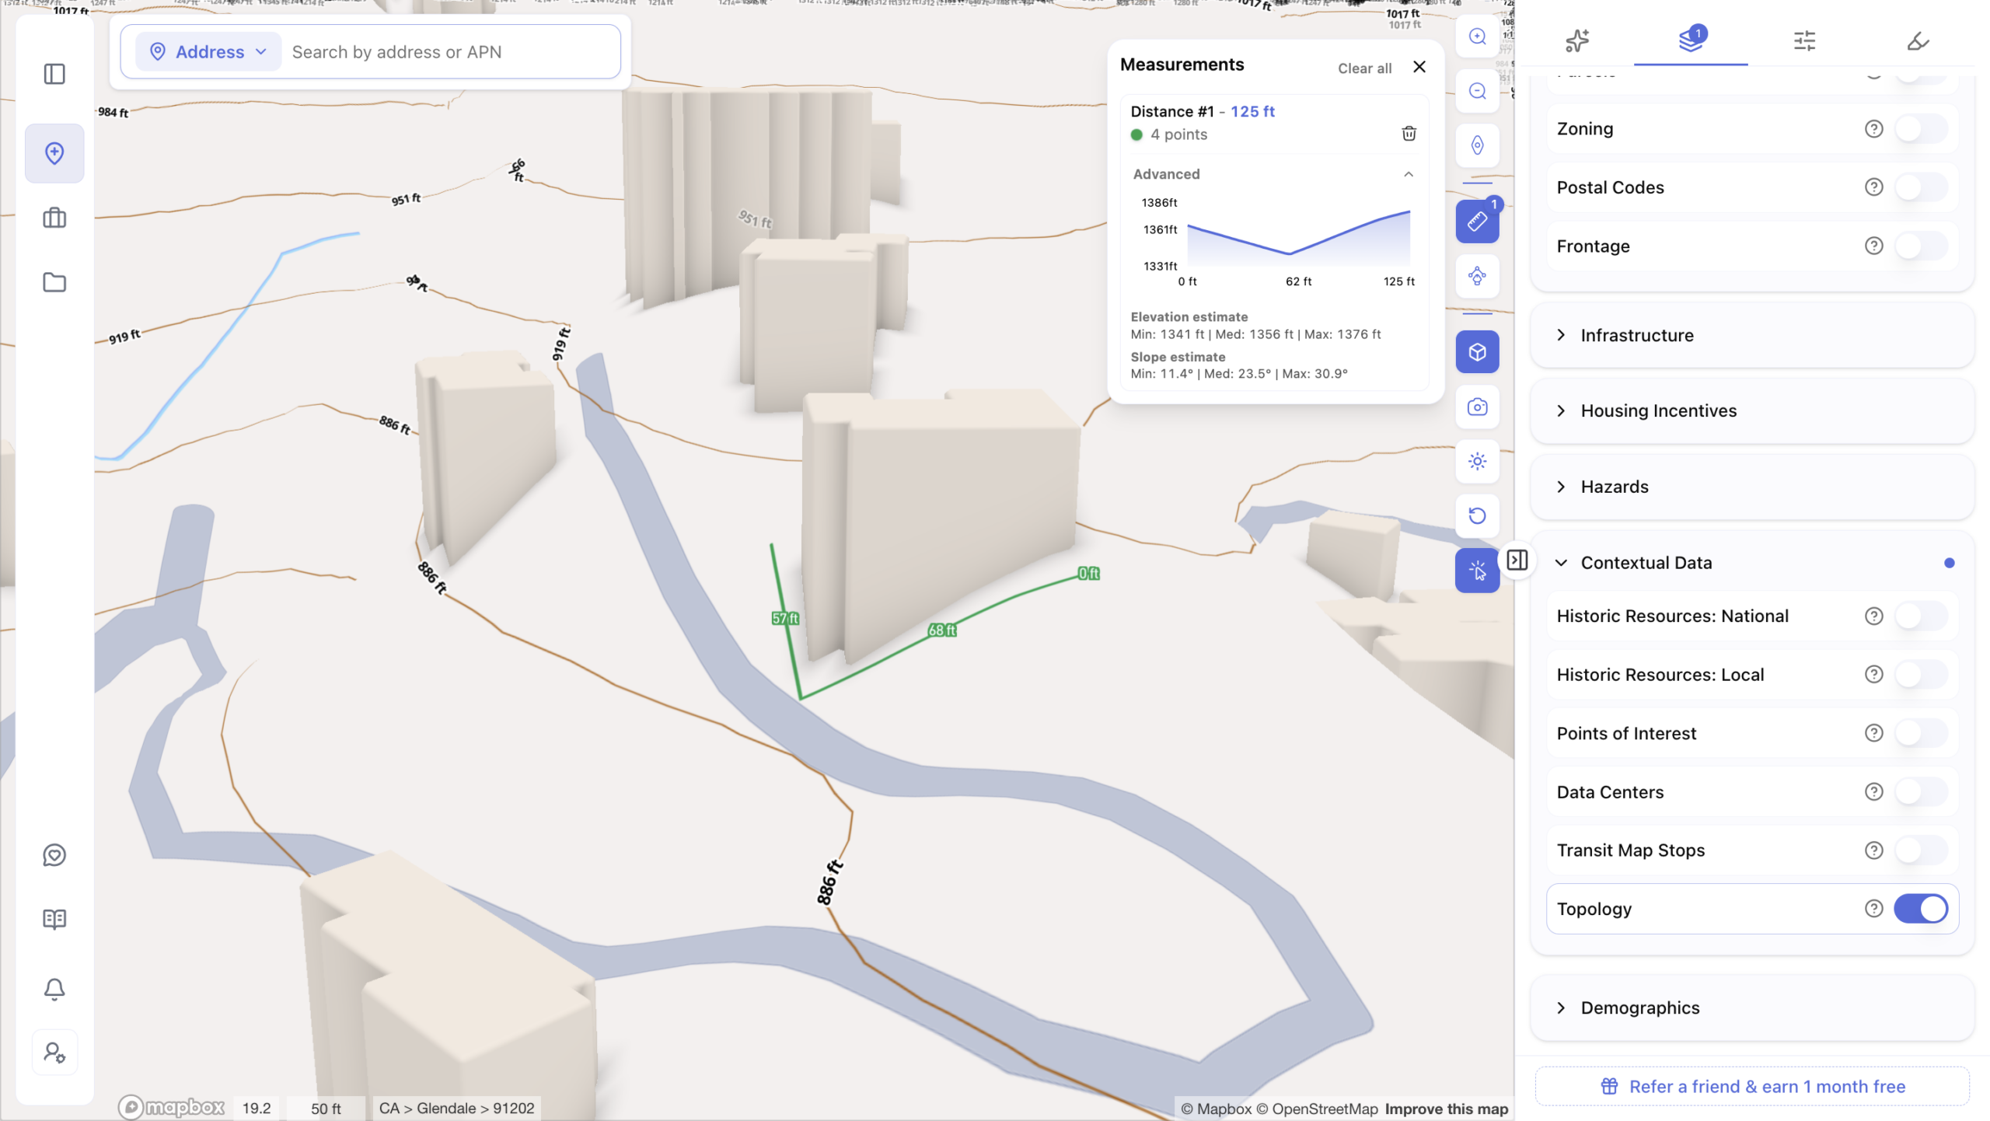Expand the Housing Incentives section
Image resolution: width=1990 pixels, height=1121 pixels.
point(1752,410)
